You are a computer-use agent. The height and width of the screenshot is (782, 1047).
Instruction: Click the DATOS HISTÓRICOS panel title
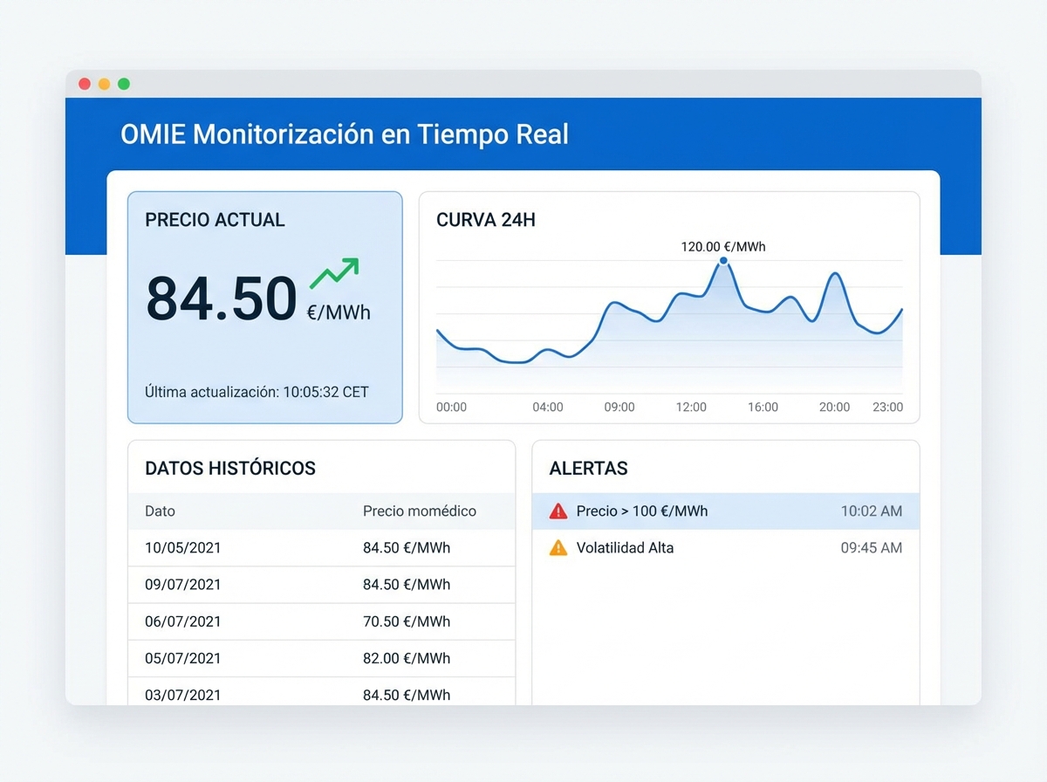[229, 469]
